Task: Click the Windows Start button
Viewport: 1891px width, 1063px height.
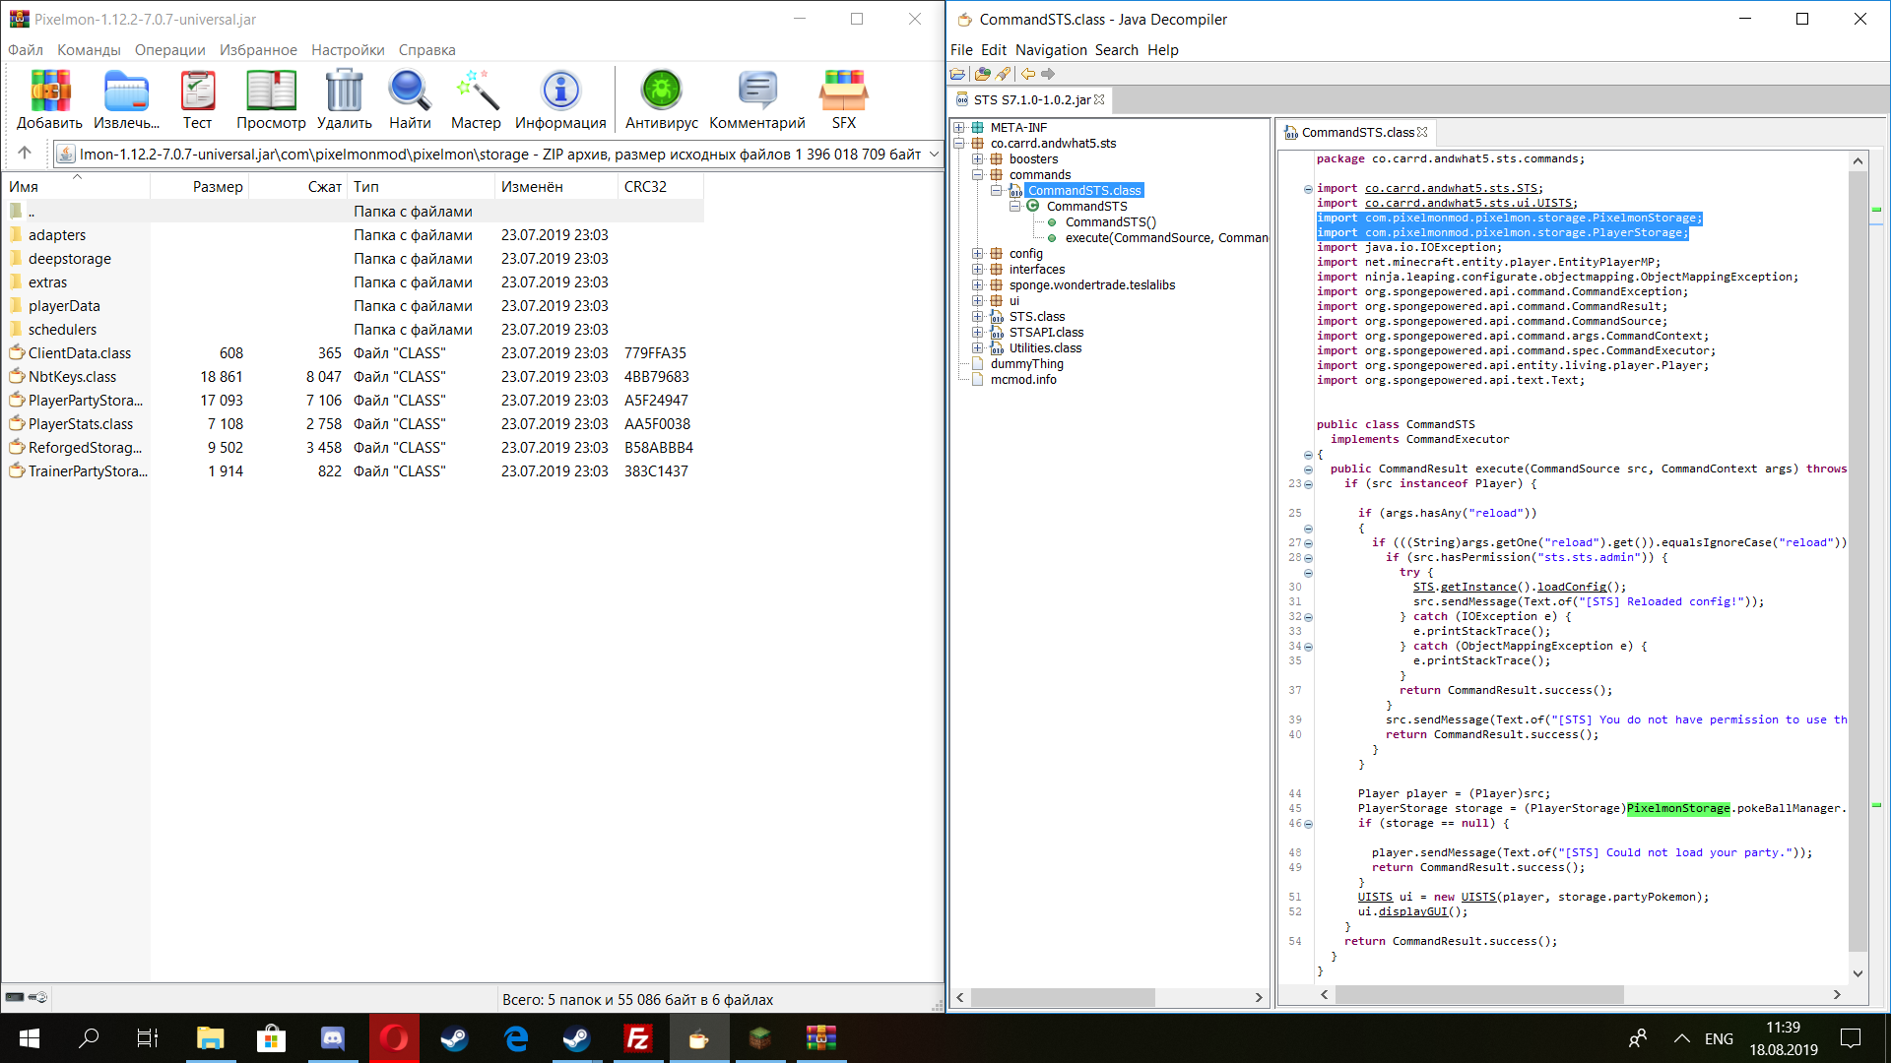Action: (29, 1038)
